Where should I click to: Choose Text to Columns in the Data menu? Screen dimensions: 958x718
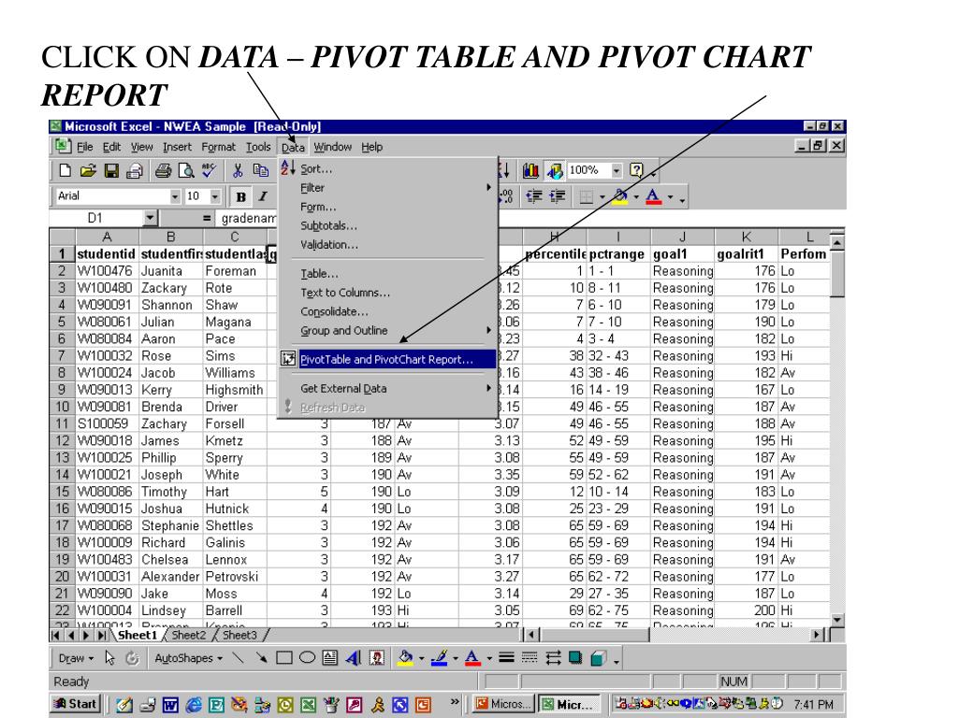[x=387, y=293]
